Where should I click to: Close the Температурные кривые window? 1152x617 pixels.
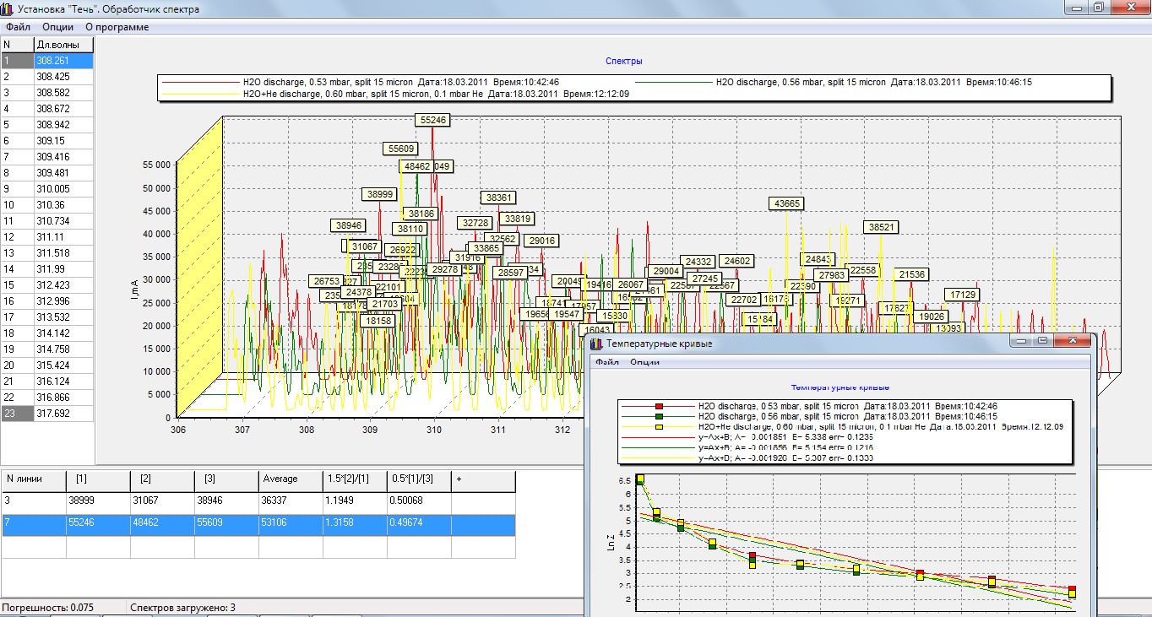(1072, 340)
